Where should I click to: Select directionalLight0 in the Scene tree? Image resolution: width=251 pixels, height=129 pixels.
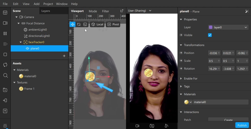coord(39,36)
